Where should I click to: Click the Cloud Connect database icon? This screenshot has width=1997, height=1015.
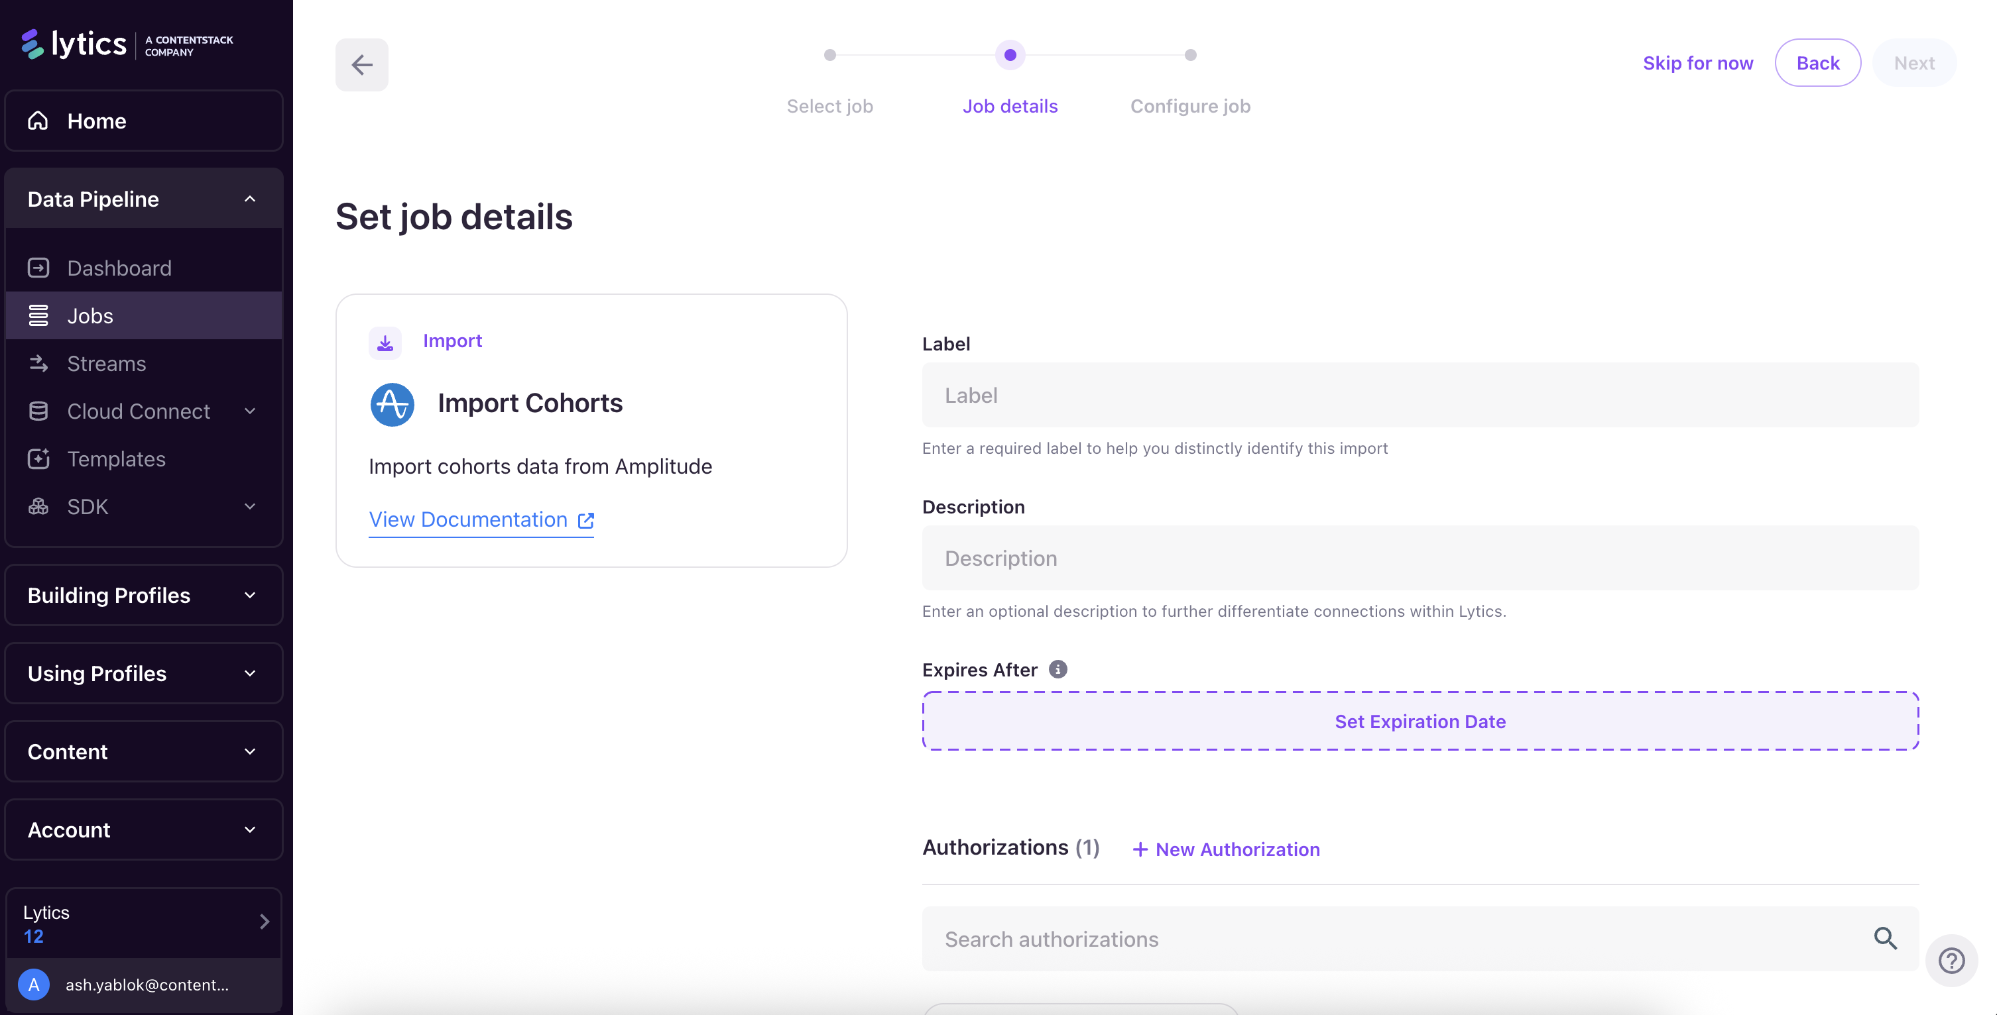tap(38, 411)
